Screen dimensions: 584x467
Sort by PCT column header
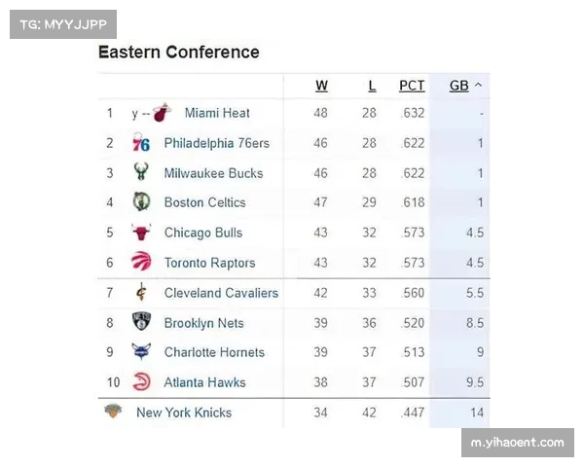point(412,86)
